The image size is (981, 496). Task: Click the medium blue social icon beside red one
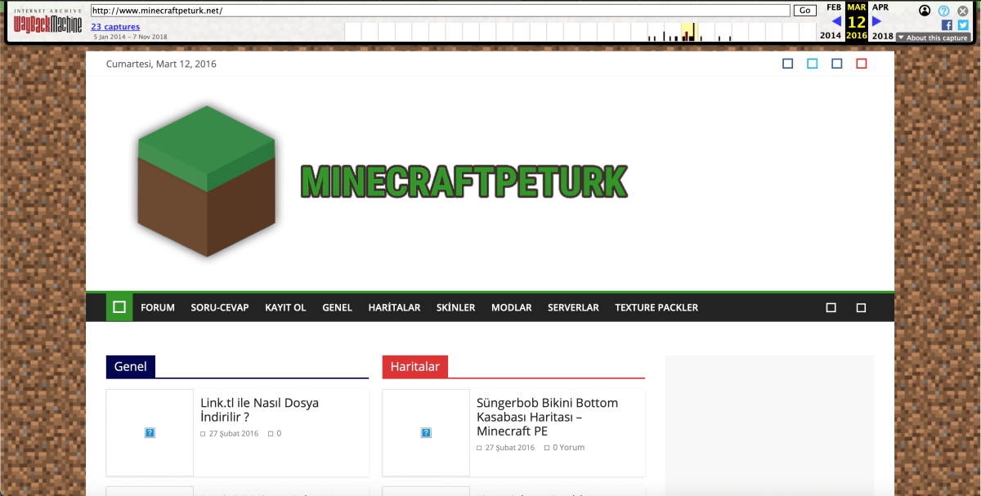coord(836,64)
